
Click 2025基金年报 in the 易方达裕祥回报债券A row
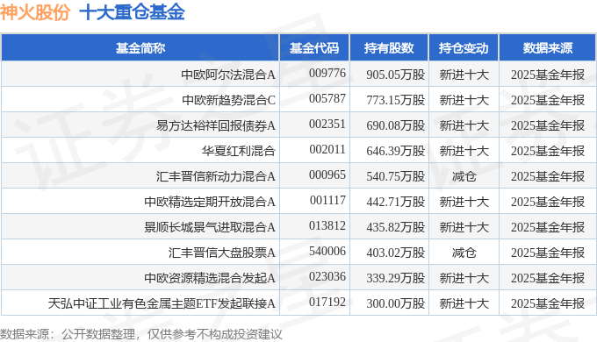coord(548,125)
